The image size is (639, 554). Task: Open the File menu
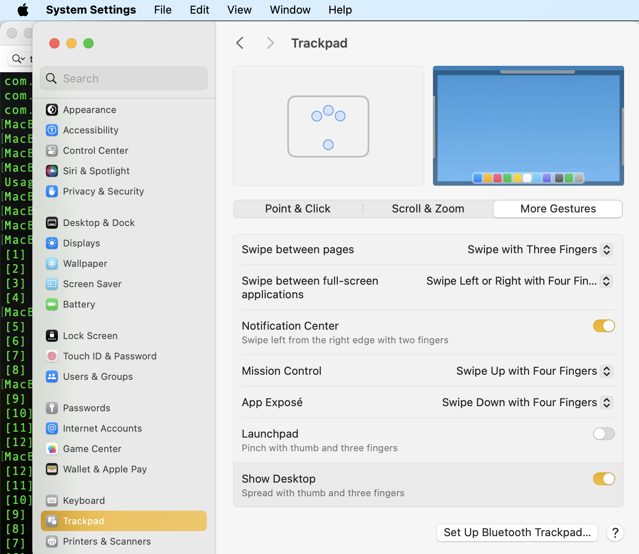[x=163, y=10]
